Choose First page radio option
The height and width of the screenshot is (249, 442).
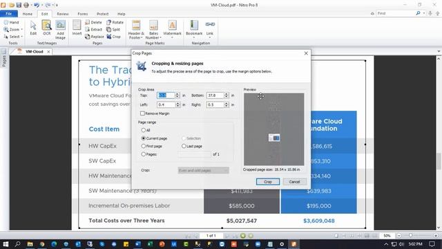(144, 146)
